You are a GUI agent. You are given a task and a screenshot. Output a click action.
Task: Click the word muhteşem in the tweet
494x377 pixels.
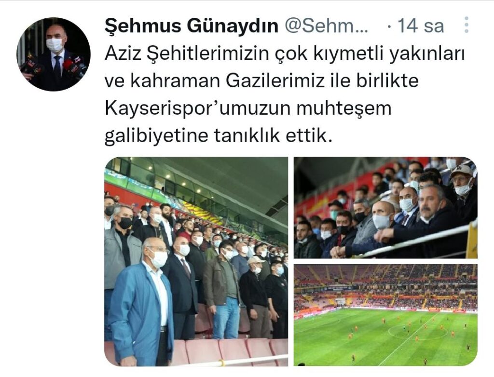pyautogui.click(x=343, y=108)
